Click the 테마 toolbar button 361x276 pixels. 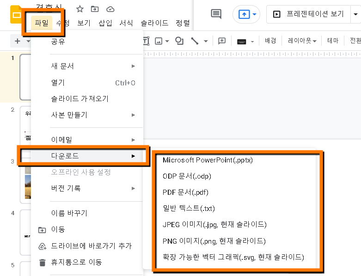(x=333, y=41)
